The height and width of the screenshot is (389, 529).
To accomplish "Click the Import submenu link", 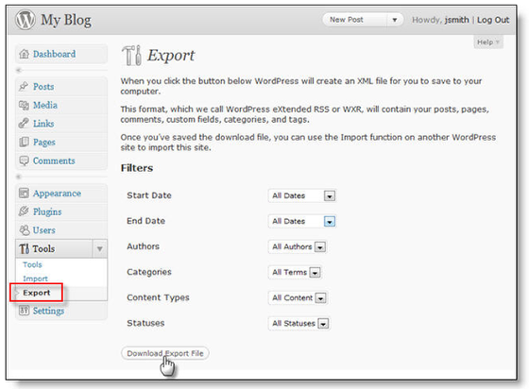I will tap(35, 279).
